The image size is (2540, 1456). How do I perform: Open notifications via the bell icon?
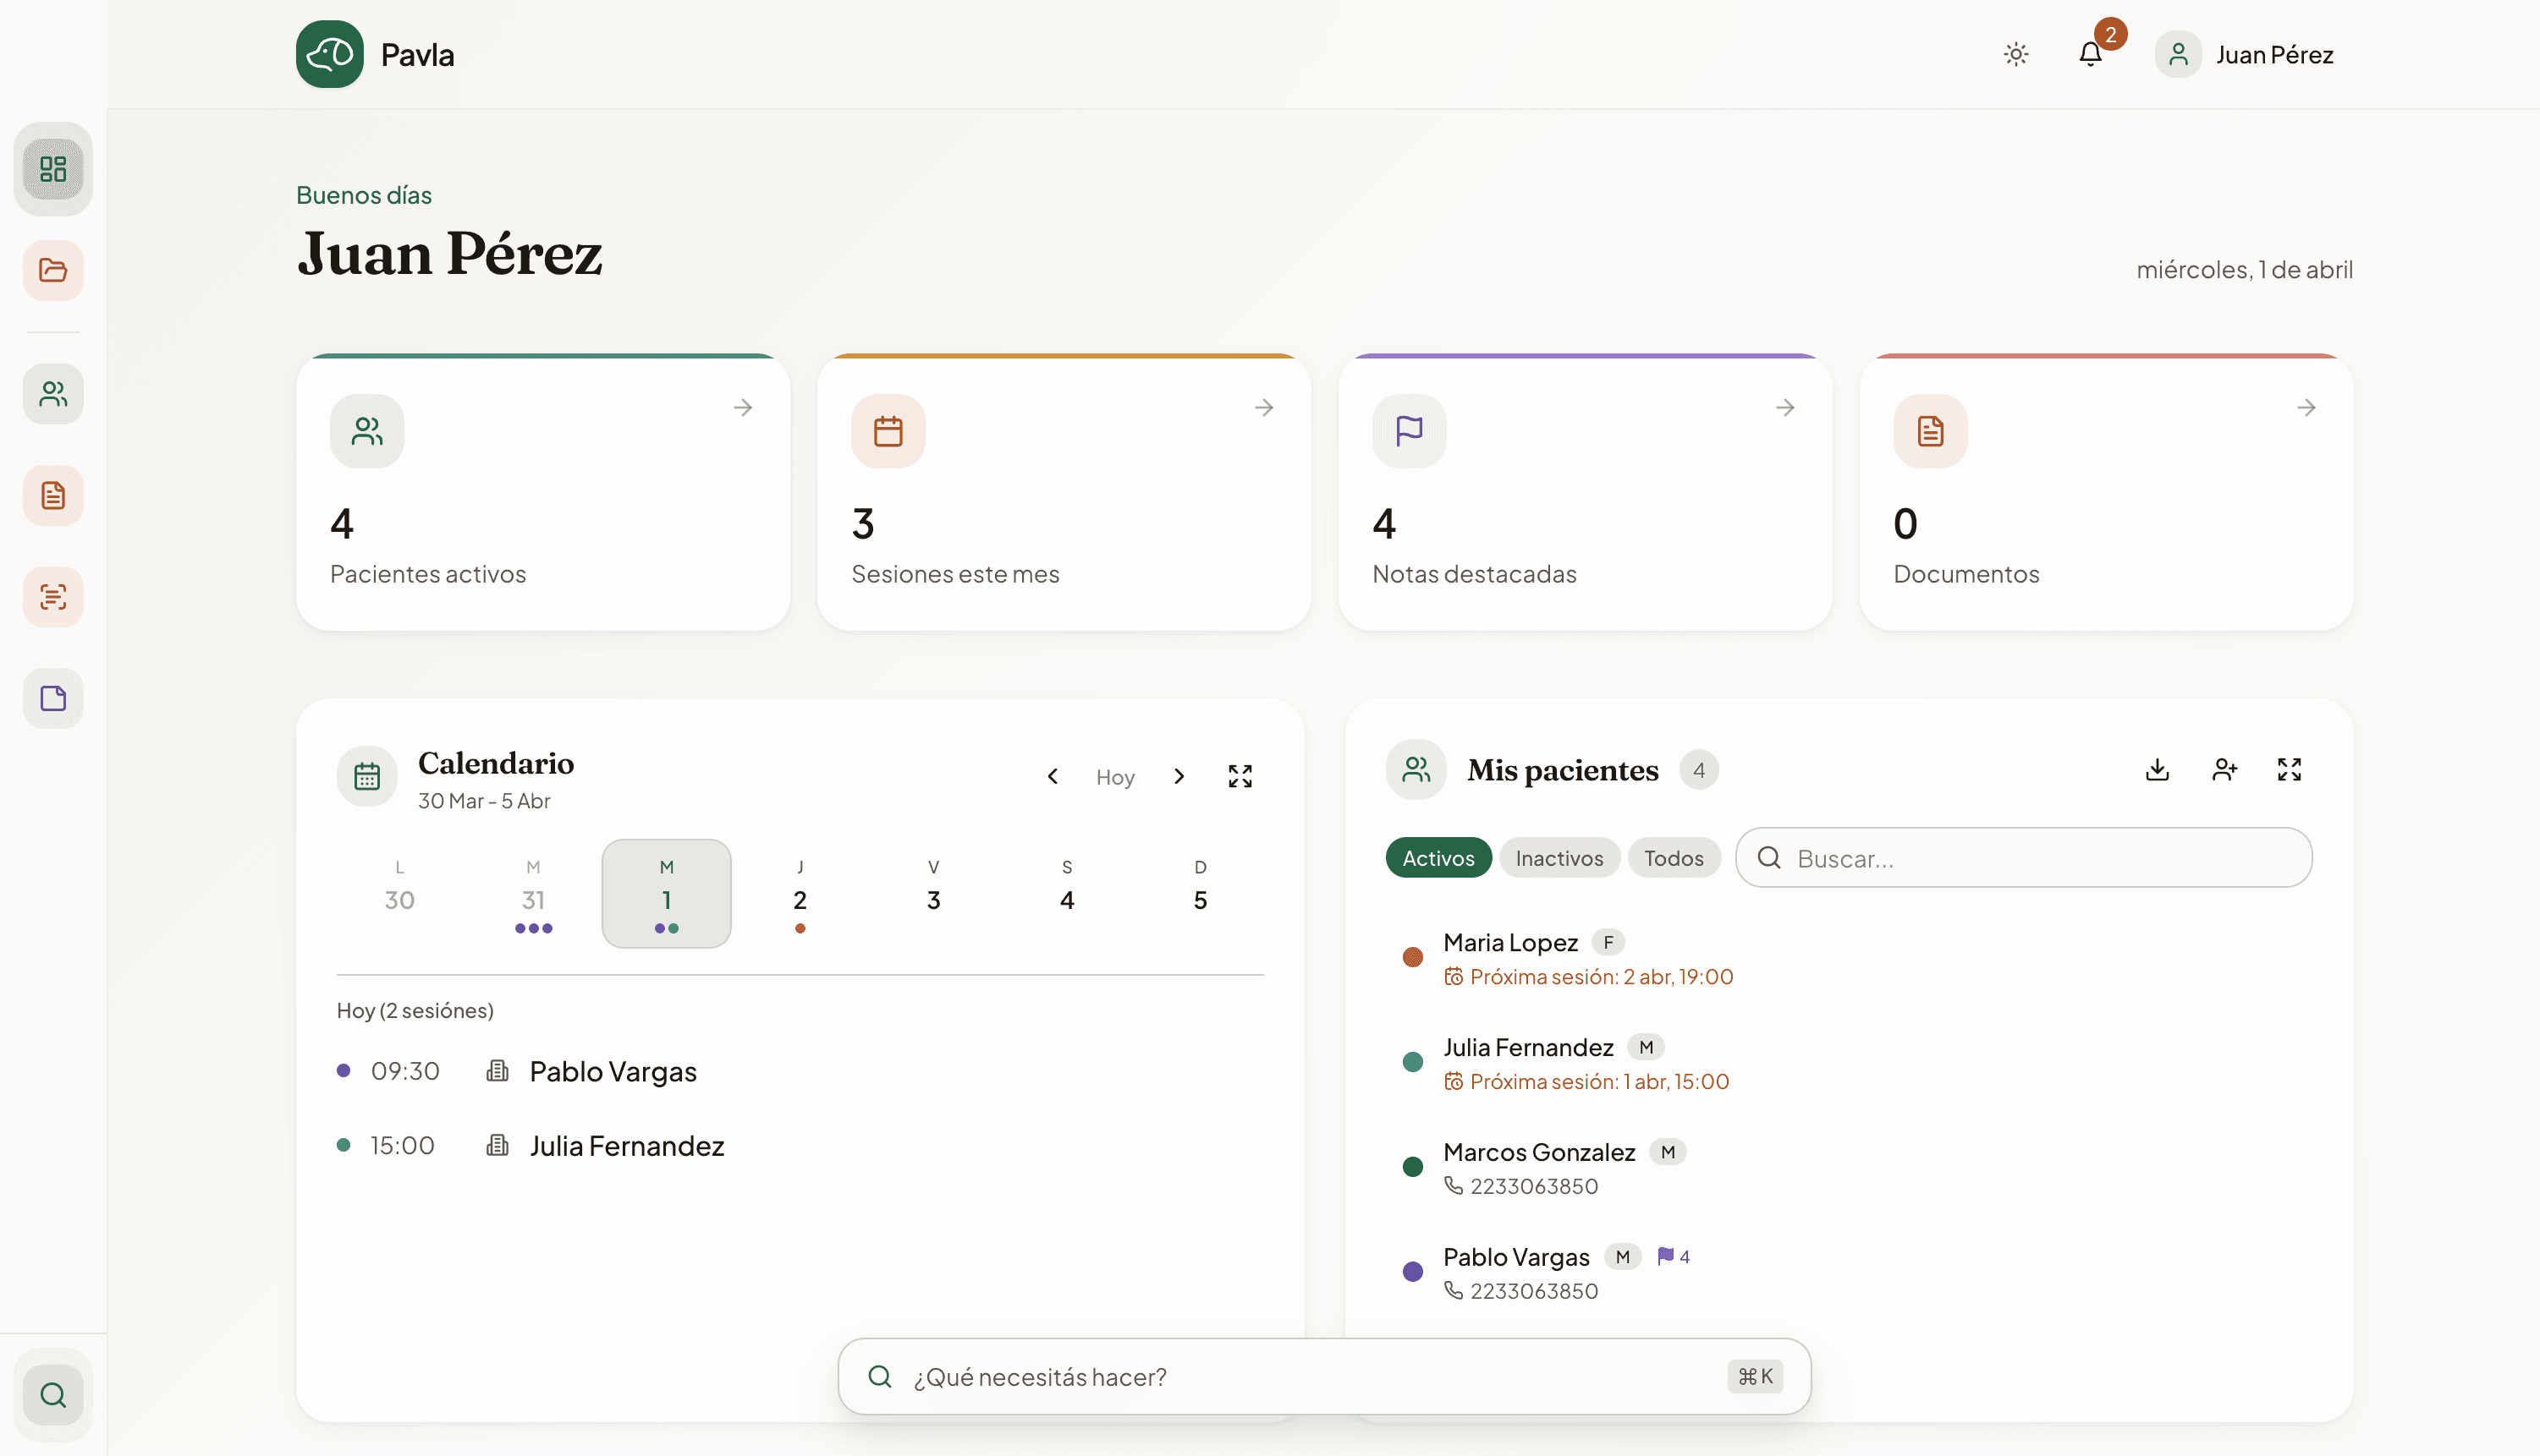(x=2090, y=54)
